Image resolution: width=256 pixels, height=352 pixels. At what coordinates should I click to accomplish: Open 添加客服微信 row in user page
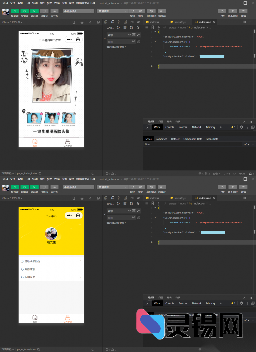(51, 261)
